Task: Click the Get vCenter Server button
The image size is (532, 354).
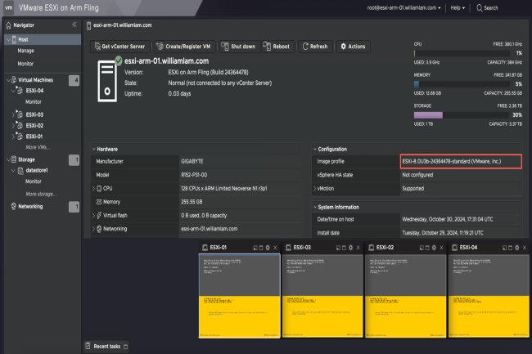Action: click(120, 47)
